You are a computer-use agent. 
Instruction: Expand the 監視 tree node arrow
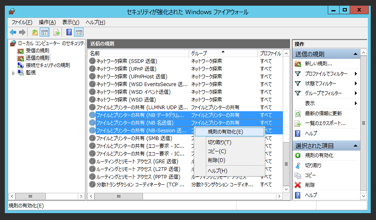click(x=13, y=73)
